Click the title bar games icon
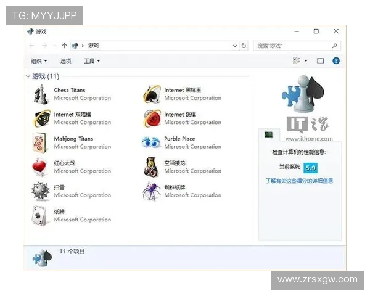370x296 pixels. coord(30,31)
